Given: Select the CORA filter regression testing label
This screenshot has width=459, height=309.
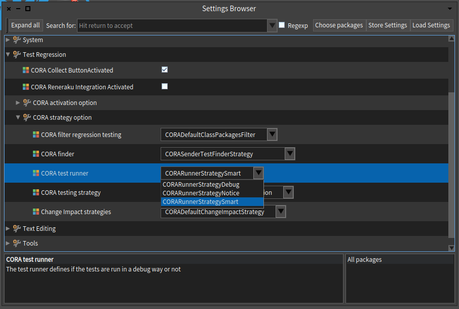Looking at the screenshot, I should [x=81, y=135].
